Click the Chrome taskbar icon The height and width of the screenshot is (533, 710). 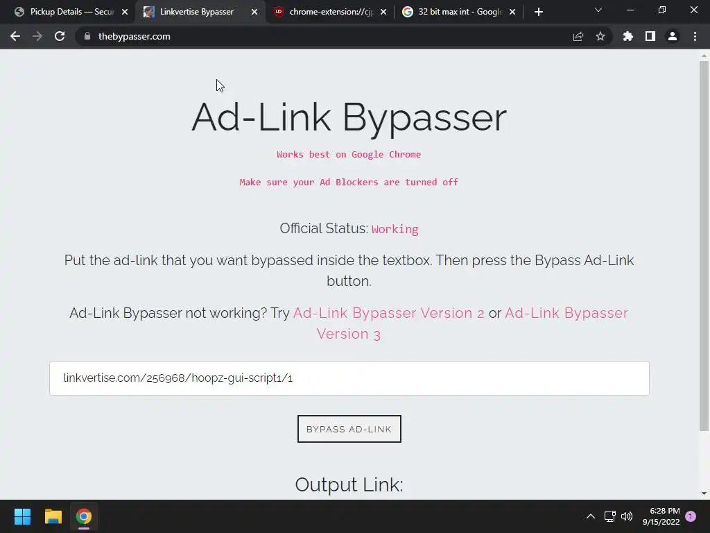pyautogui.click(x=84, y=516)
